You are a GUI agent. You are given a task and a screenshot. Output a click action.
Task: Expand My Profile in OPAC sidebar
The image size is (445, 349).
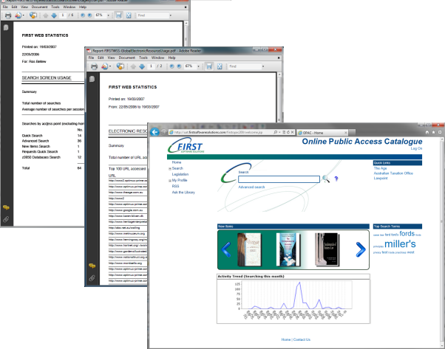click(170, 181)
